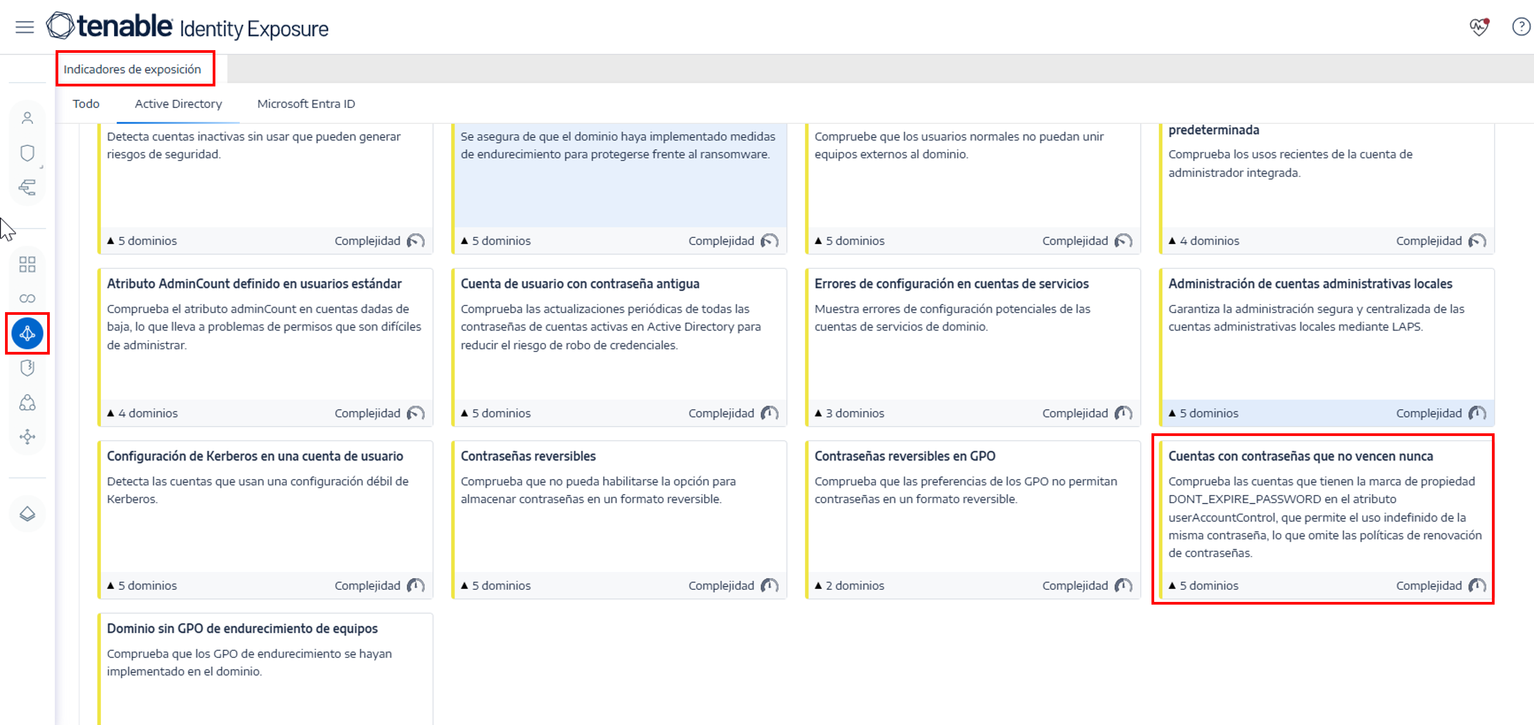The image size is (1534, 725).
Task: Open Administración de cuentas administrativas locales
Action: [1310, 284]
